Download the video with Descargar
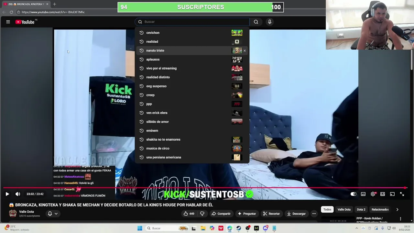Viewport: 414px width, 233px height. point(296,214)
